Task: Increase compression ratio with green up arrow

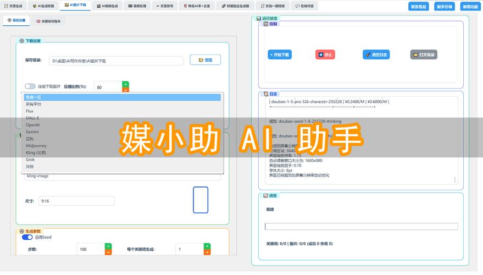Action: 125,84
